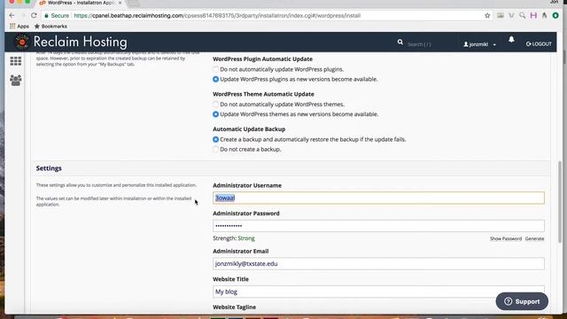
Task: Select Create a backup and automatically restore option
Action: pos(215,139)
